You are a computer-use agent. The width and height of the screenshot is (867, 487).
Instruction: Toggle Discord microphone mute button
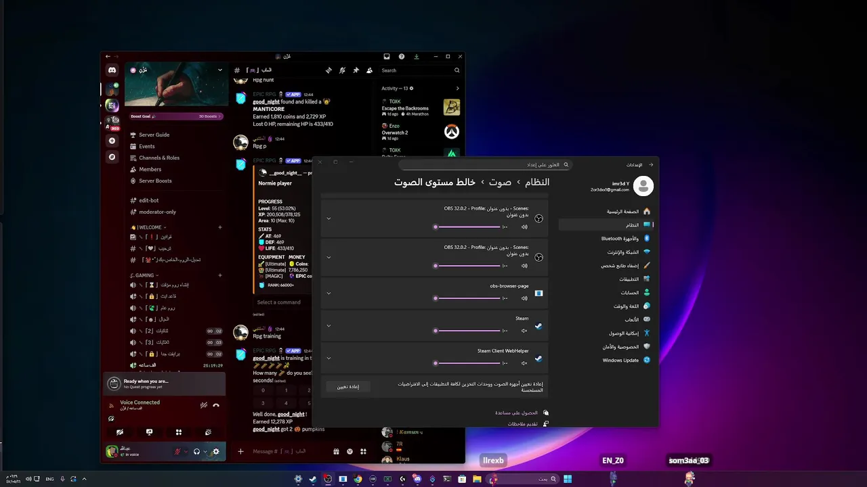pyautogui.click(x=178, y=452)
